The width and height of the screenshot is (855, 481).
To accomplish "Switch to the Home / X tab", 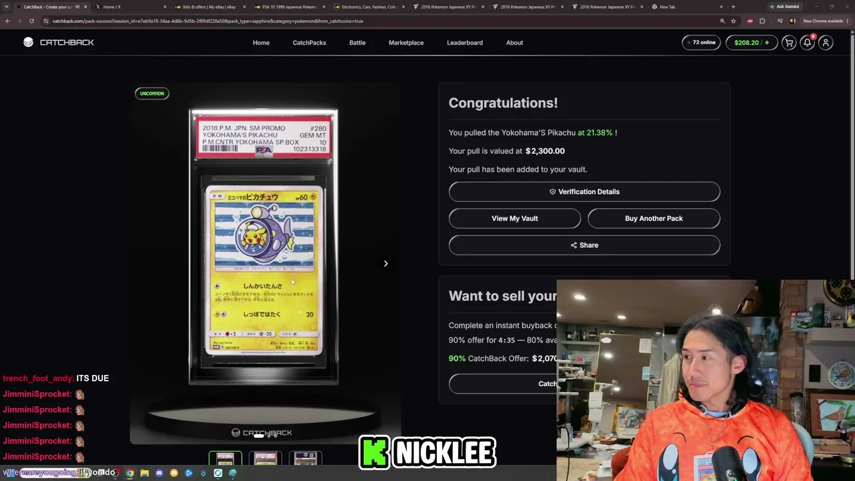I will (x=130, y=7).
